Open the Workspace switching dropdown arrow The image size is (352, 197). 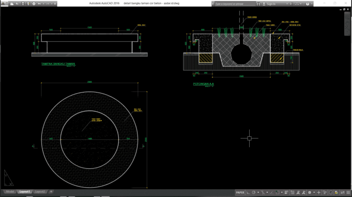tap(314, 192)
